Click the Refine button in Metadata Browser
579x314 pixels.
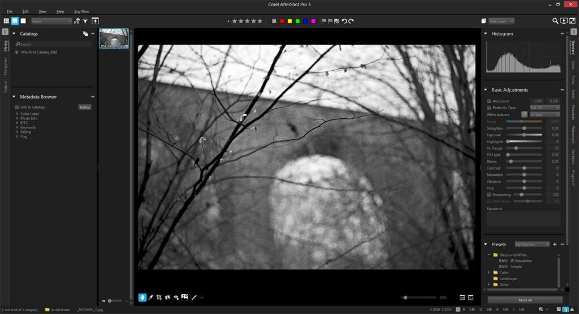pyautogui.click(x=85, y=107)
